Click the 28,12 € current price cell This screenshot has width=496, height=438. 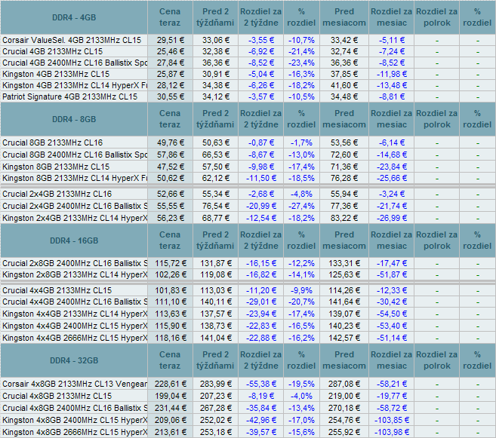pyautogui.click(x=170, y=86)
